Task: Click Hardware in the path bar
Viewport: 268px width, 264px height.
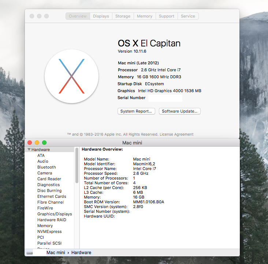Action: coord(81,253)
